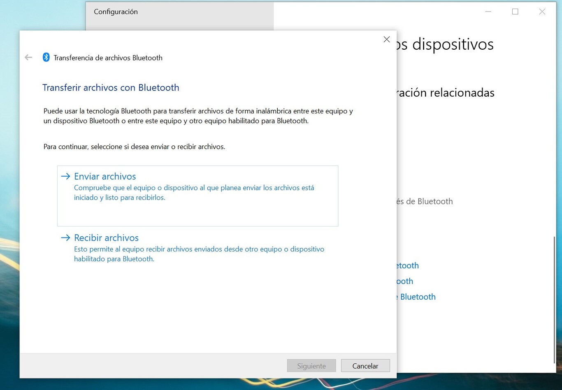Image resolution: width=562 pixels, height=390 pixels.
Task: Minimize the Configuración window
Action: pos(488,12)
